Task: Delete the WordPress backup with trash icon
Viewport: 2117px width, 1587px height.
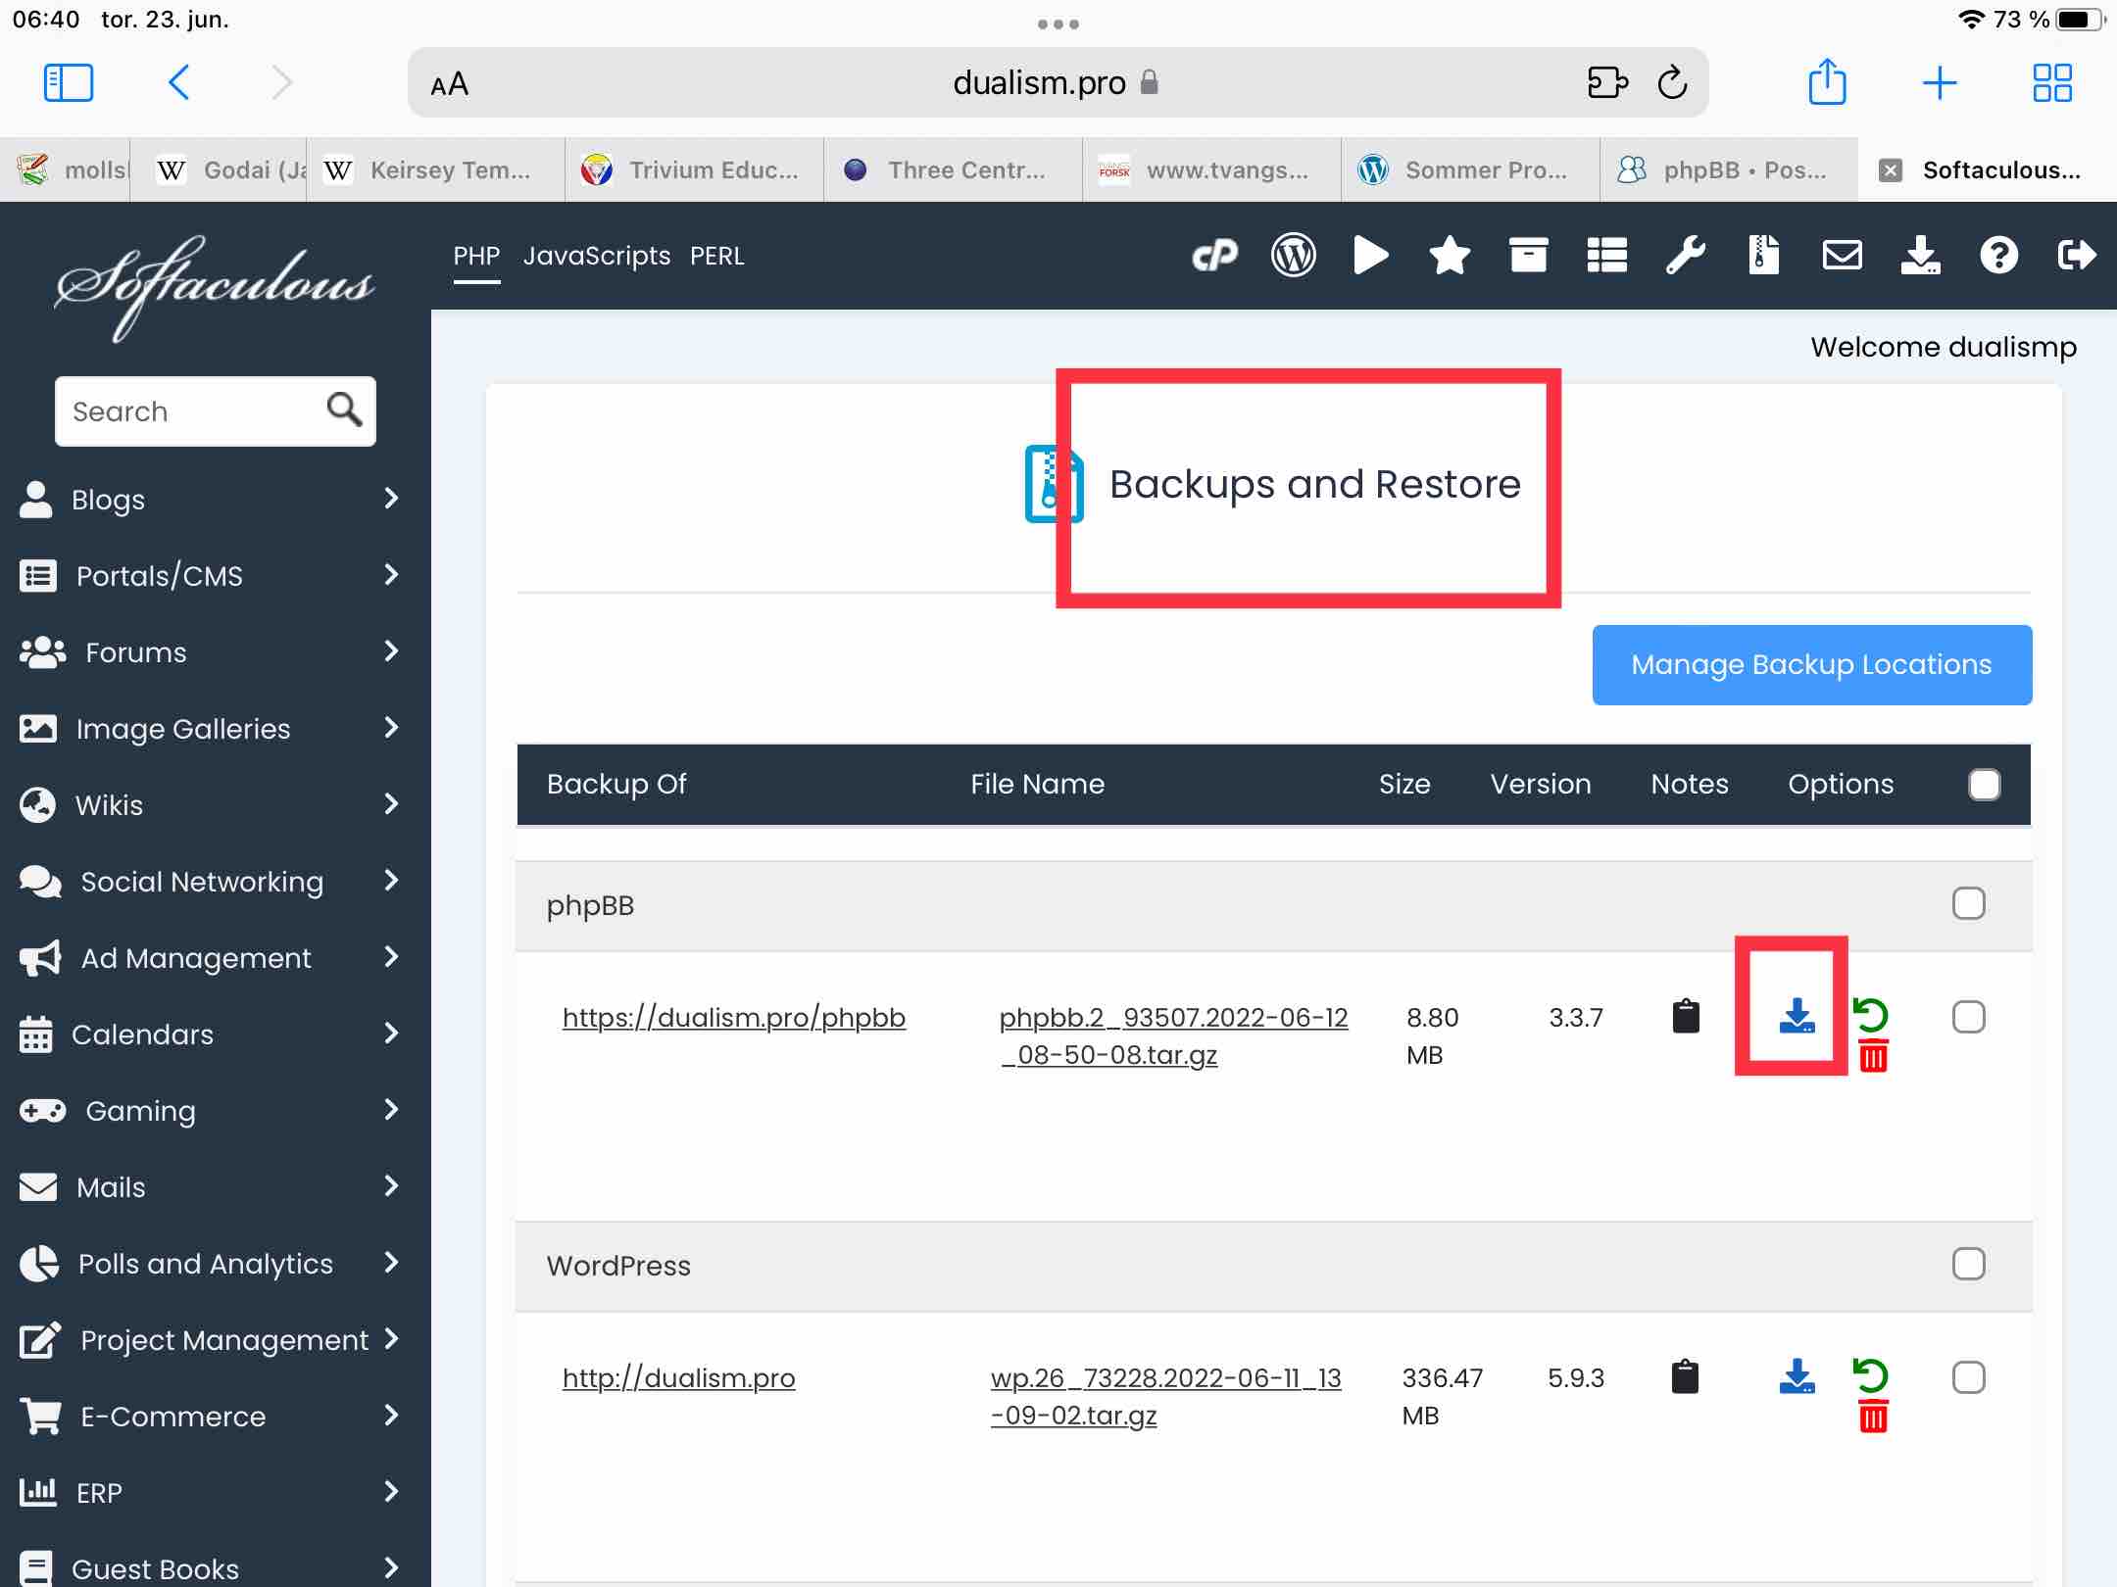Action: coord(1873,1417)
